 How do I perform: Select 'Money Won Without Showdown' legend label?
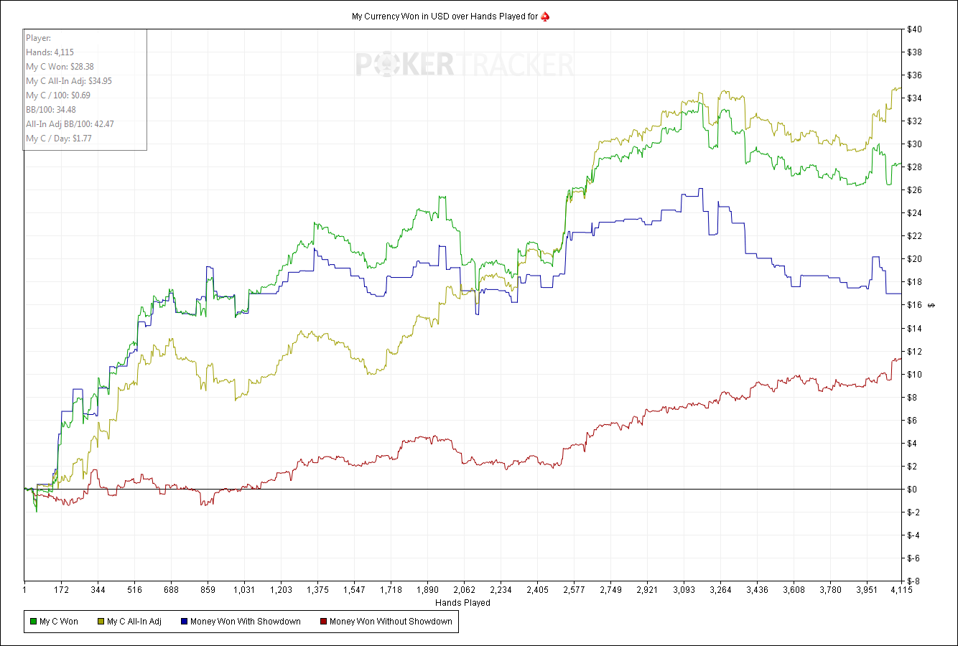(391, 622)
